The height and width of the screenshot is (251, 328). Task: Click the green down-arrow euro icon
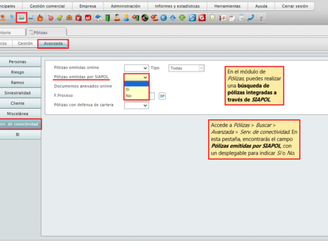click(182, 18)
